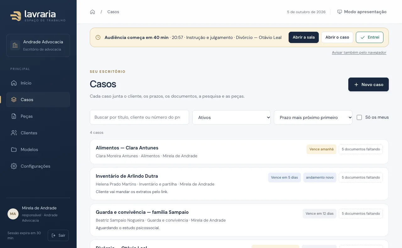Click the MA user avatar
This screenshot has width=402, height=248.
click(13, 214)
